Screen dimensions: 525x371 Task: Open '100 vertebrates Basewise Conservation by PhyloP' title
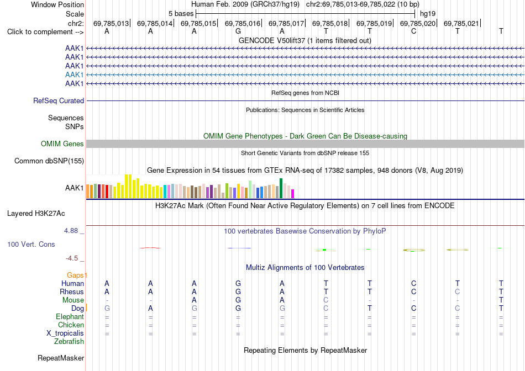tap(305, 231)
